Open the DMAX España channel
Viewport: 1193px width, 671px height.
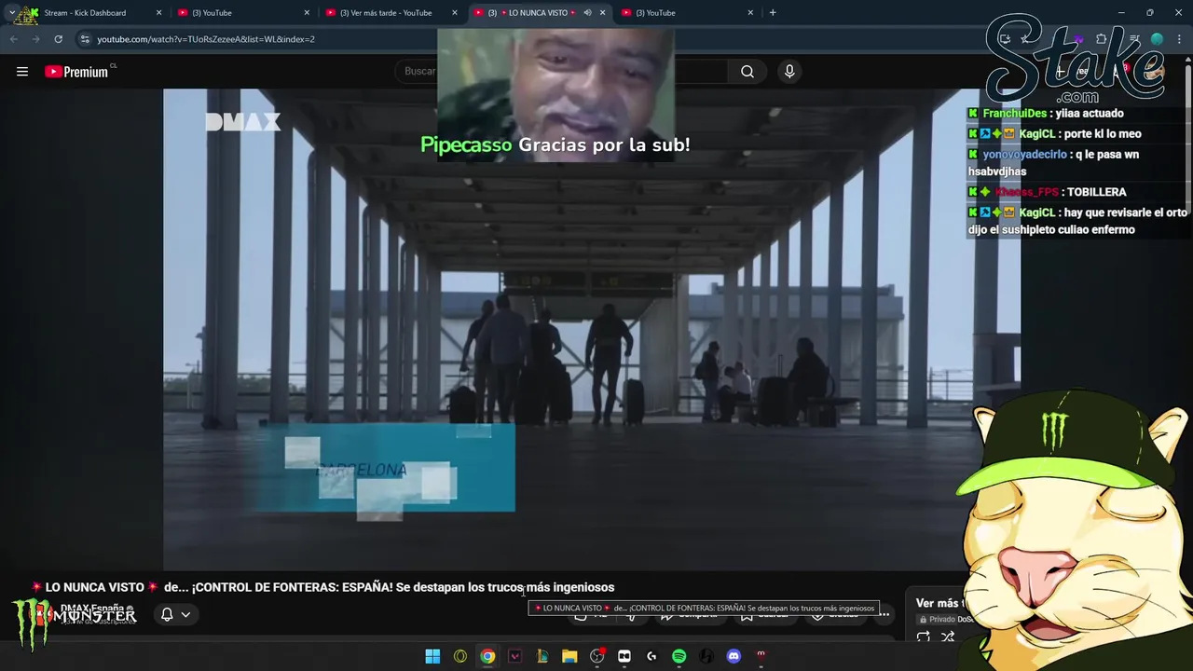(92, 609)
